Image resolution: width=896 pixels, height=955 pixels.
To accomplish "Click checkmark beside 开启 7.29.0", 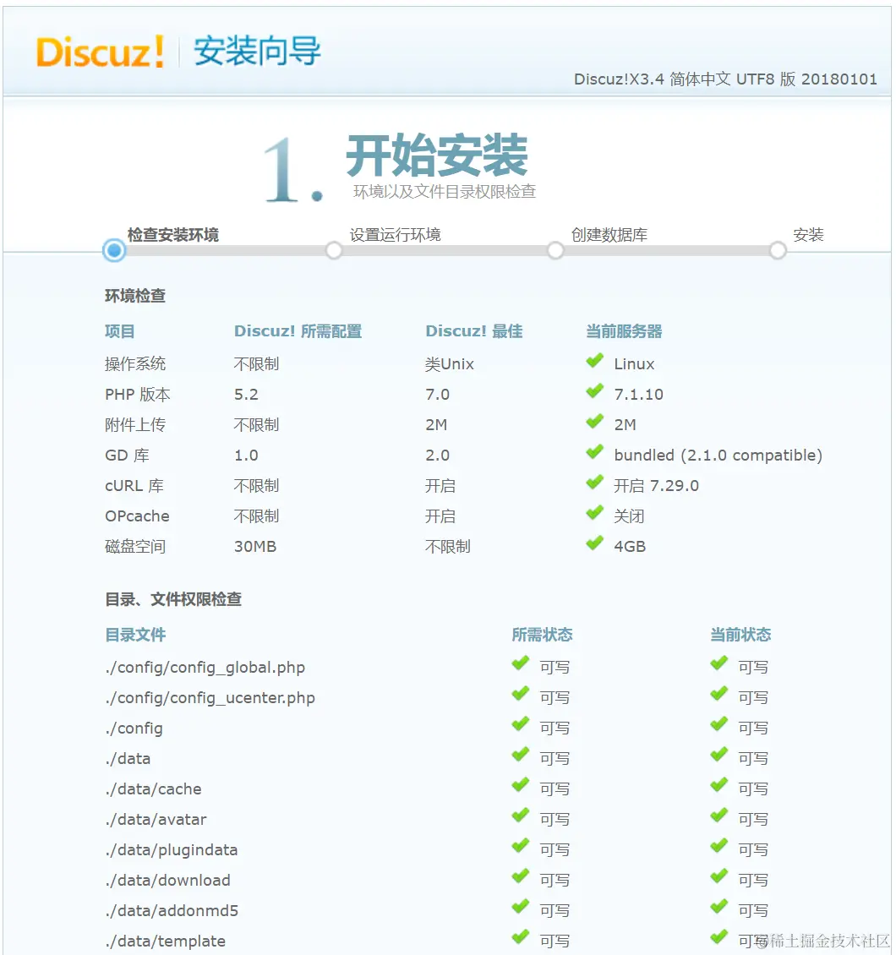I will 594,483.
